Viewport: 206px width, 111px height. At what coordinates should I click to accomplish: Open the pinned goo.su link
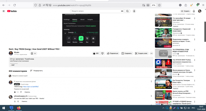(31, 86)
